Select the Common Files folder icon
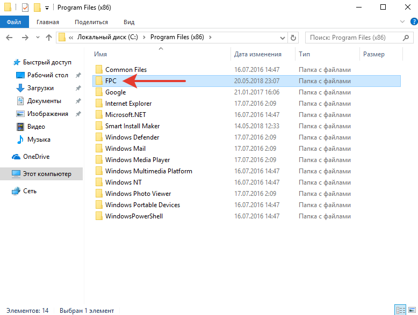The width and height of the screenshot is (418, 315). pyautogui.click(x=99, y=70)
